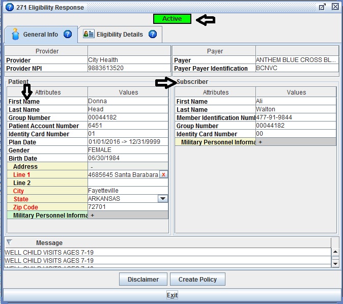Screen dimensions: 343x304
Task: Click the Zip Code field showing 72701
Action: click(128, 207)
